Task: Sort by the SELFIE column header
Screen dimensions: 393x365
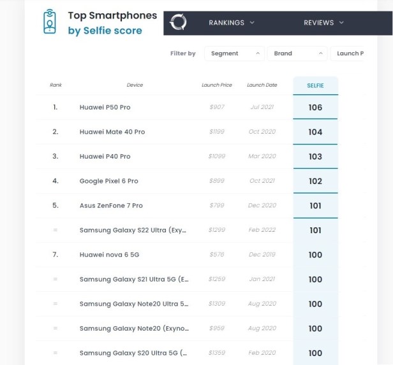Action: pyautogui.click(x=315, y=85)
